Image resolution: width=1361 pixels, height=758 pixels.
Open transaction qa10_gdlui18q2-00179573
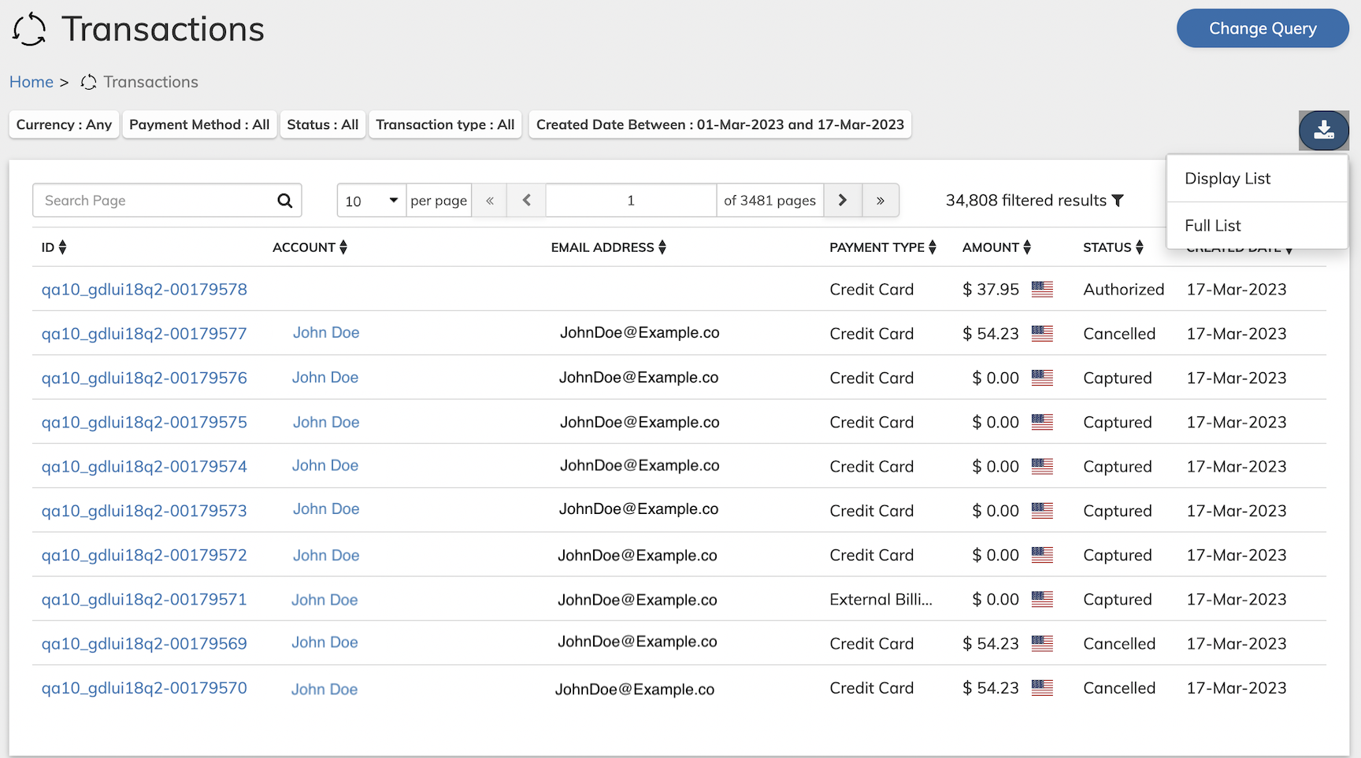click(144, 511)
